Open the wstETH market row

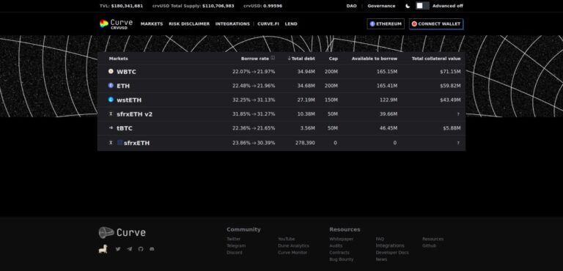pyautogui.click(x=281, y=100)
